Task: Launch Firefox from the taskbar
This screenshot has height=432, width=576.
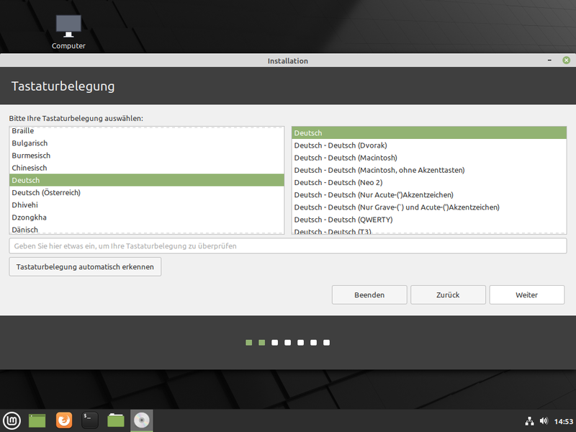Action: 63,420
